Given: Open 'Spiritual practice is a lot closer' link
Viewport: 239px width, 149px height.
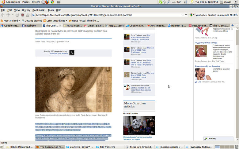Looking at the screenshot, I should [141, 89].
